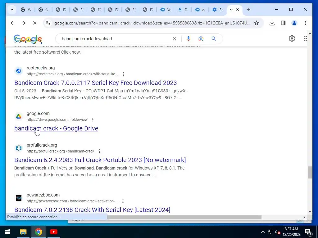View site information icon in address bar

(48, 23)
